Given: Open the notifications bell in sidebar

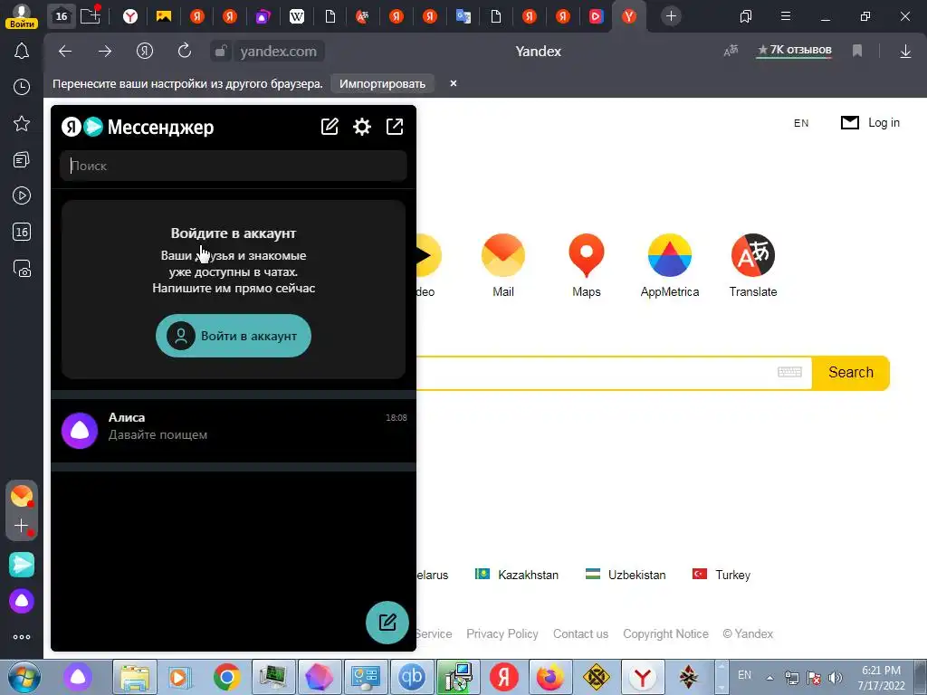Looking at the screenshot, I should 22,52.
